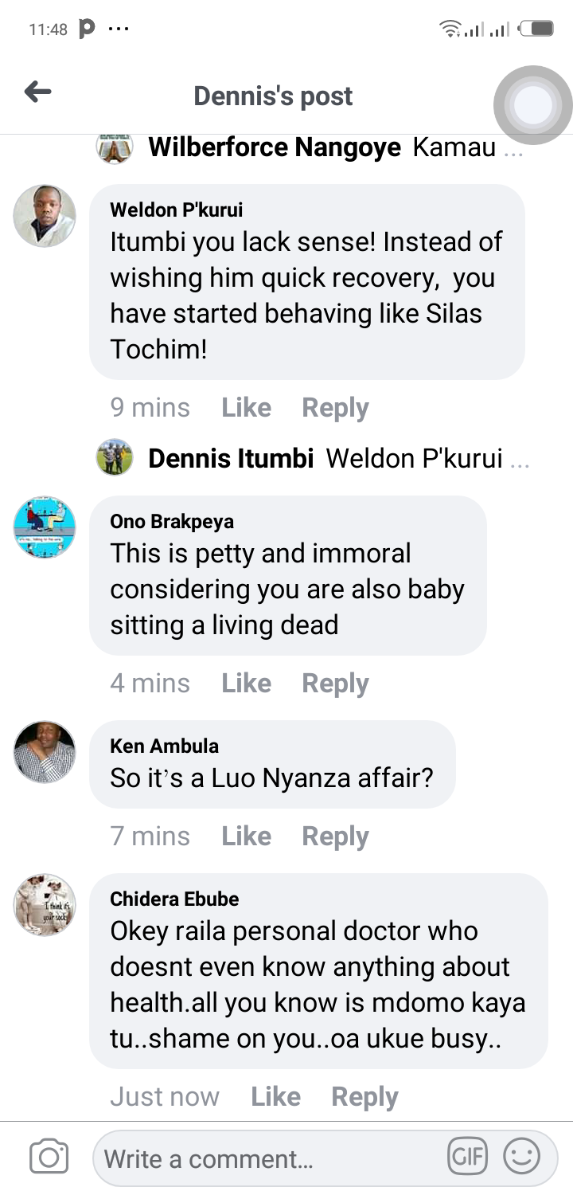Type in the Write a comment field
The height and width of the screenshot is (1195, 573).
271,1158
